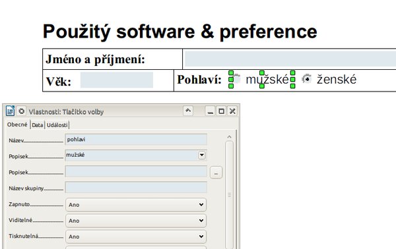Open the ellipsis button next to Popisek

(x=216, y=173)
